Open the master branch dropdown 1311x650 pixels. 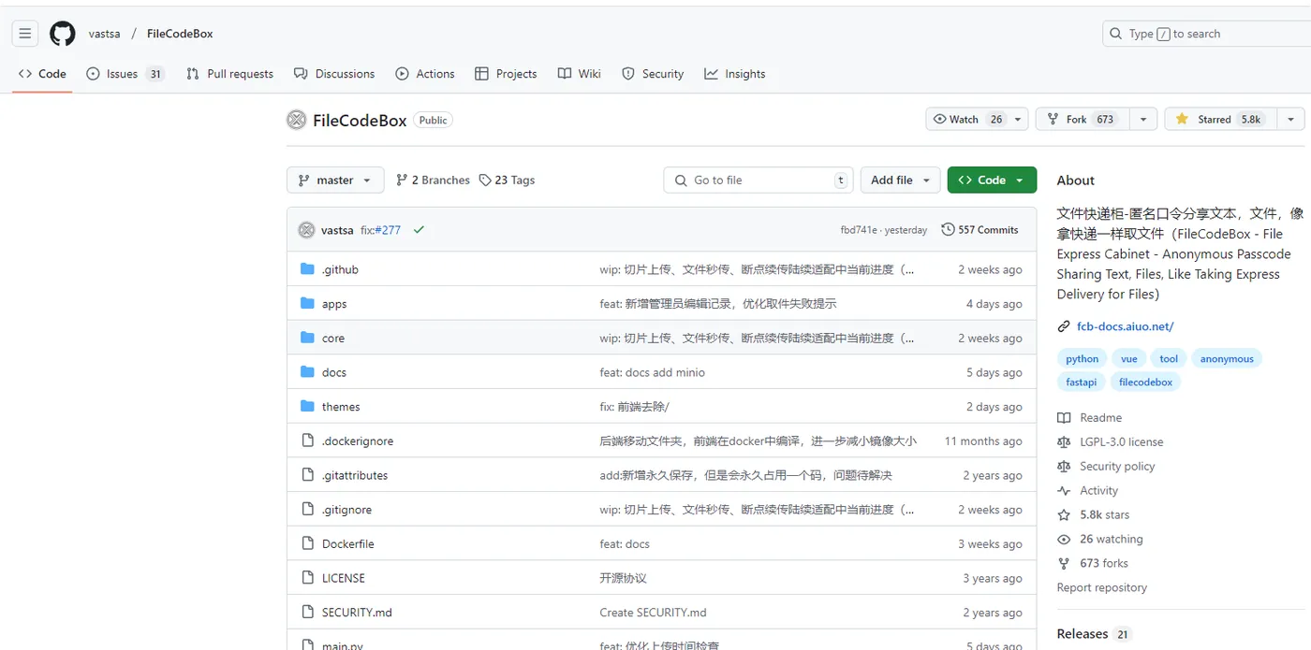[335, 181]
